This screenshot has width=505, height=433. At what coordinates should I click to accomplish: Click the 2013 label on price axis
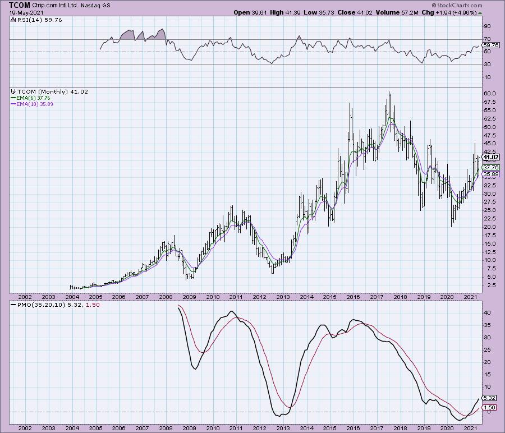[x=283, y=297]
